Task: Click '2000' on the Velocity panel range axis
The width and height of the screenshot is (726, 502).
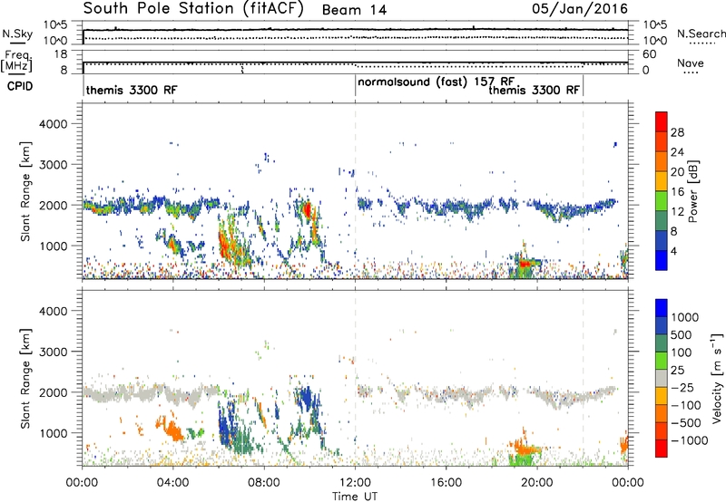Action: [53, 392]
